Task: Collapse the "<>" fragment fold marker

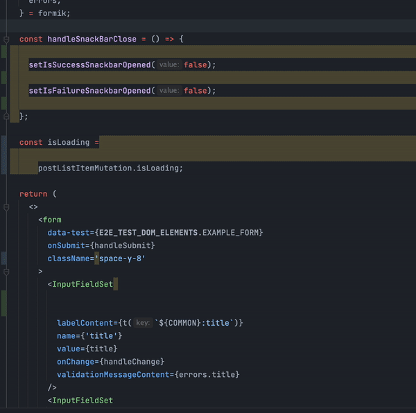Action: 6,206
